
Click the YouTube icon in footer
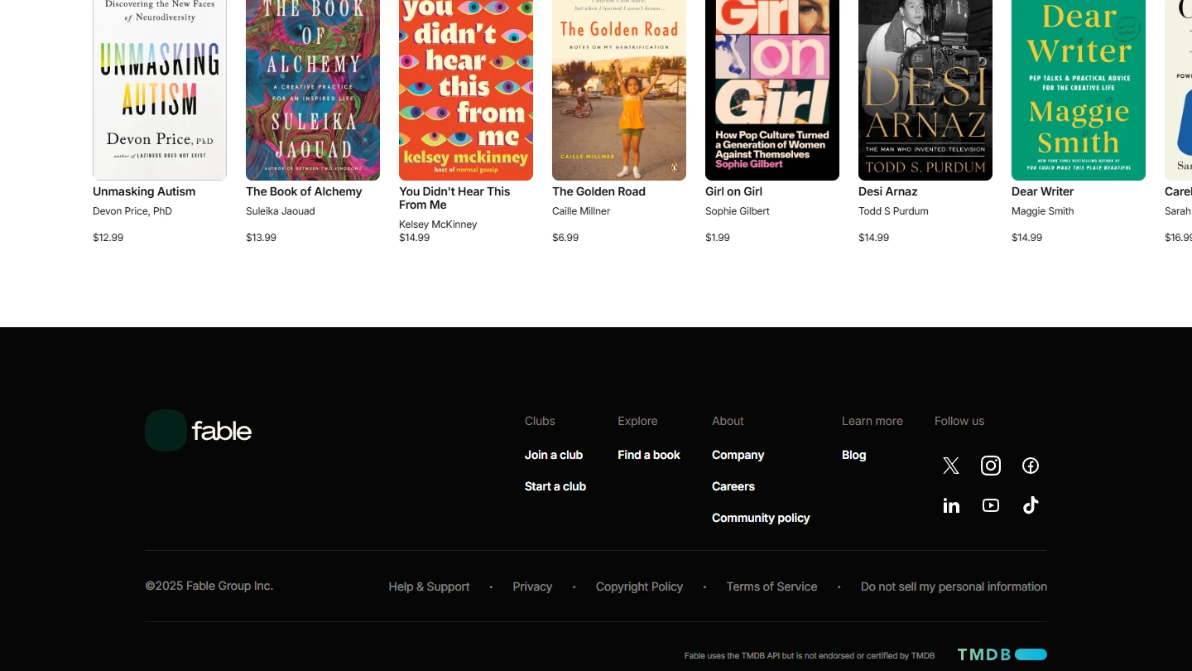tap(991, 505)
